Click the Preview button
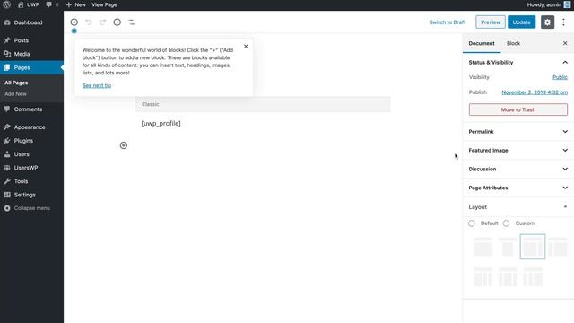 coord(491,22)
